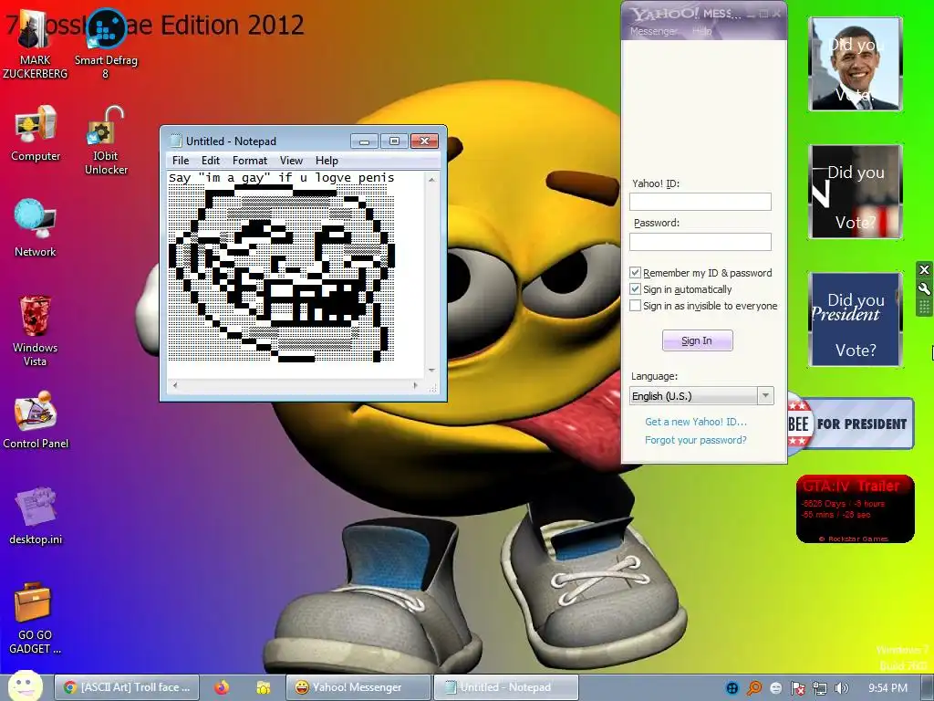Minimize the Untitled - Notepad window
Screen dimensions: 934x701
coord(365,141)
